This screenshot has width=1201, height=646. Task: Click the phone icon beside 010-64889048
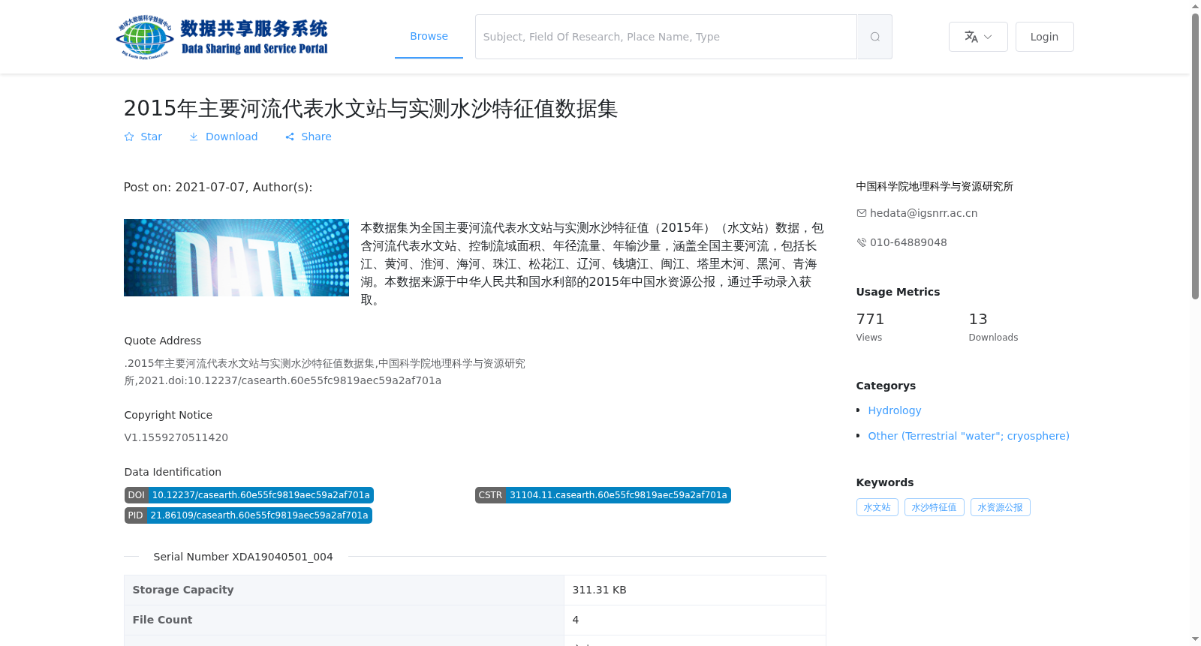862,242
